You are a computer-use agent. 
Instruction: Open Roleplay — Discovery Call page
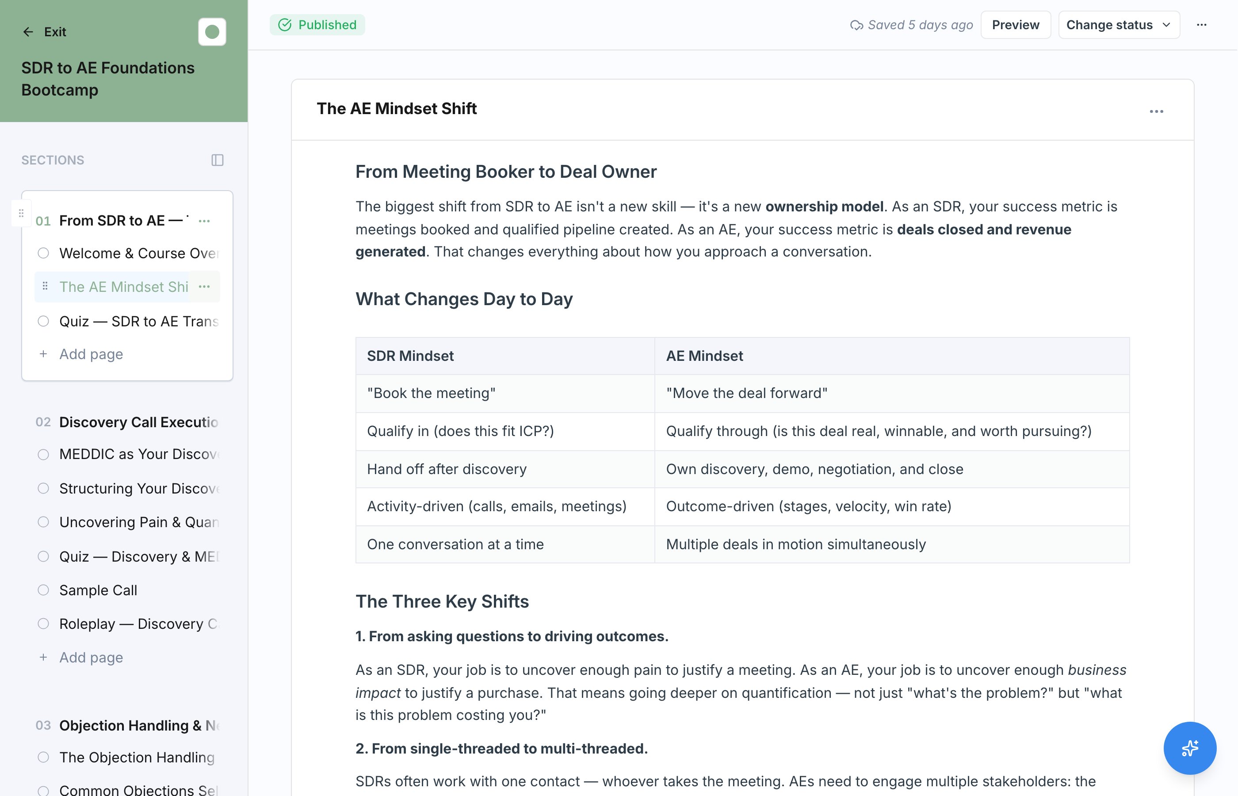[138, 624]
